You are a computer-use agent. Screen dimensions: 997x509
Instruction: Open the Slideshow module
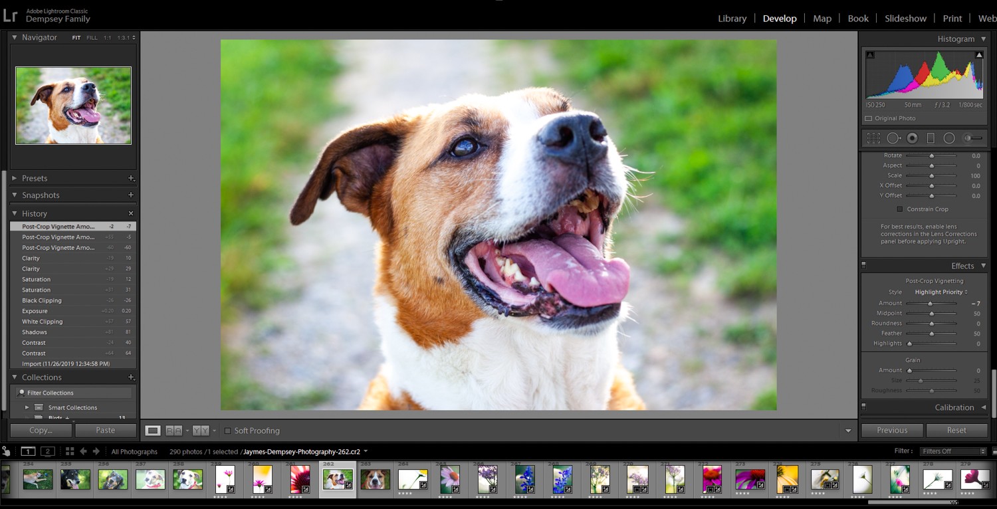(x=905, y=19)
